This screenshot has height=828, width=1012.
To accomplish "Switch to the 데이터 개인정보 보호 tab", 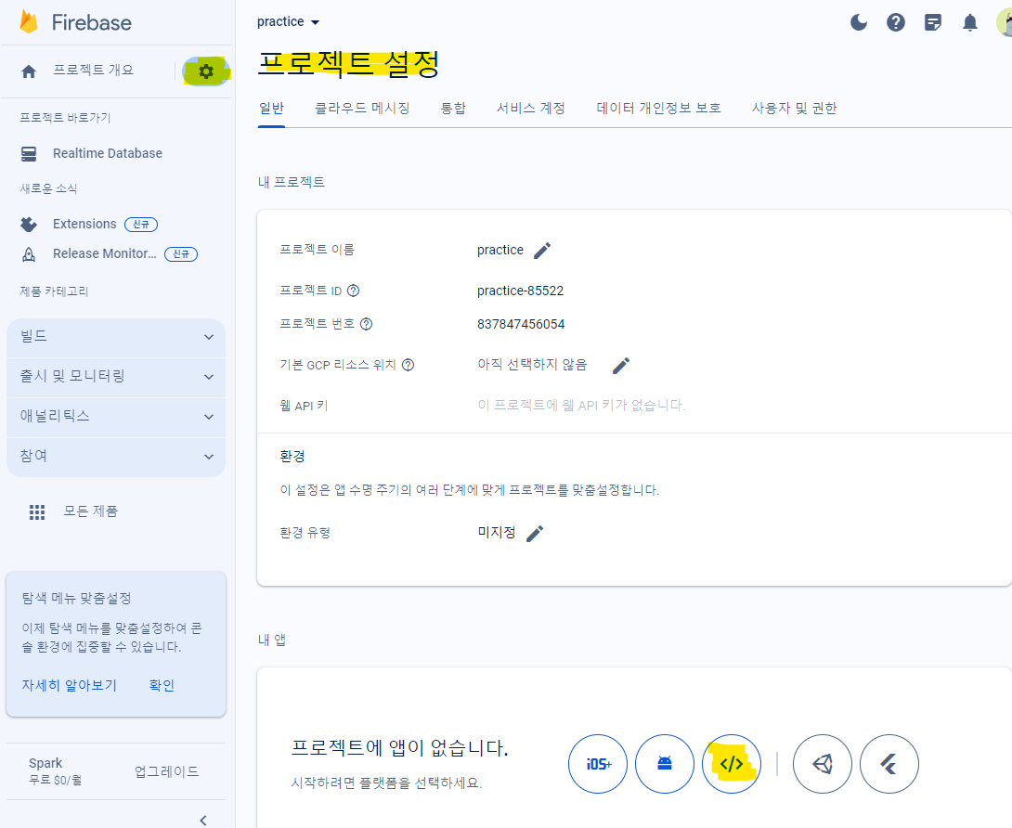I will (x=658, y=109).
